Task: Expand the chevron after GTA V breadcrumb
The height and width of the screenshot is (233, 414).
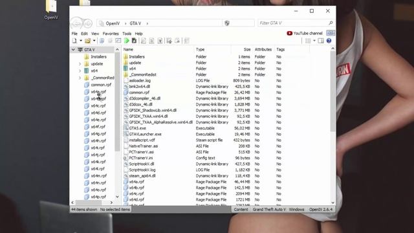Action: click(147, 23)
